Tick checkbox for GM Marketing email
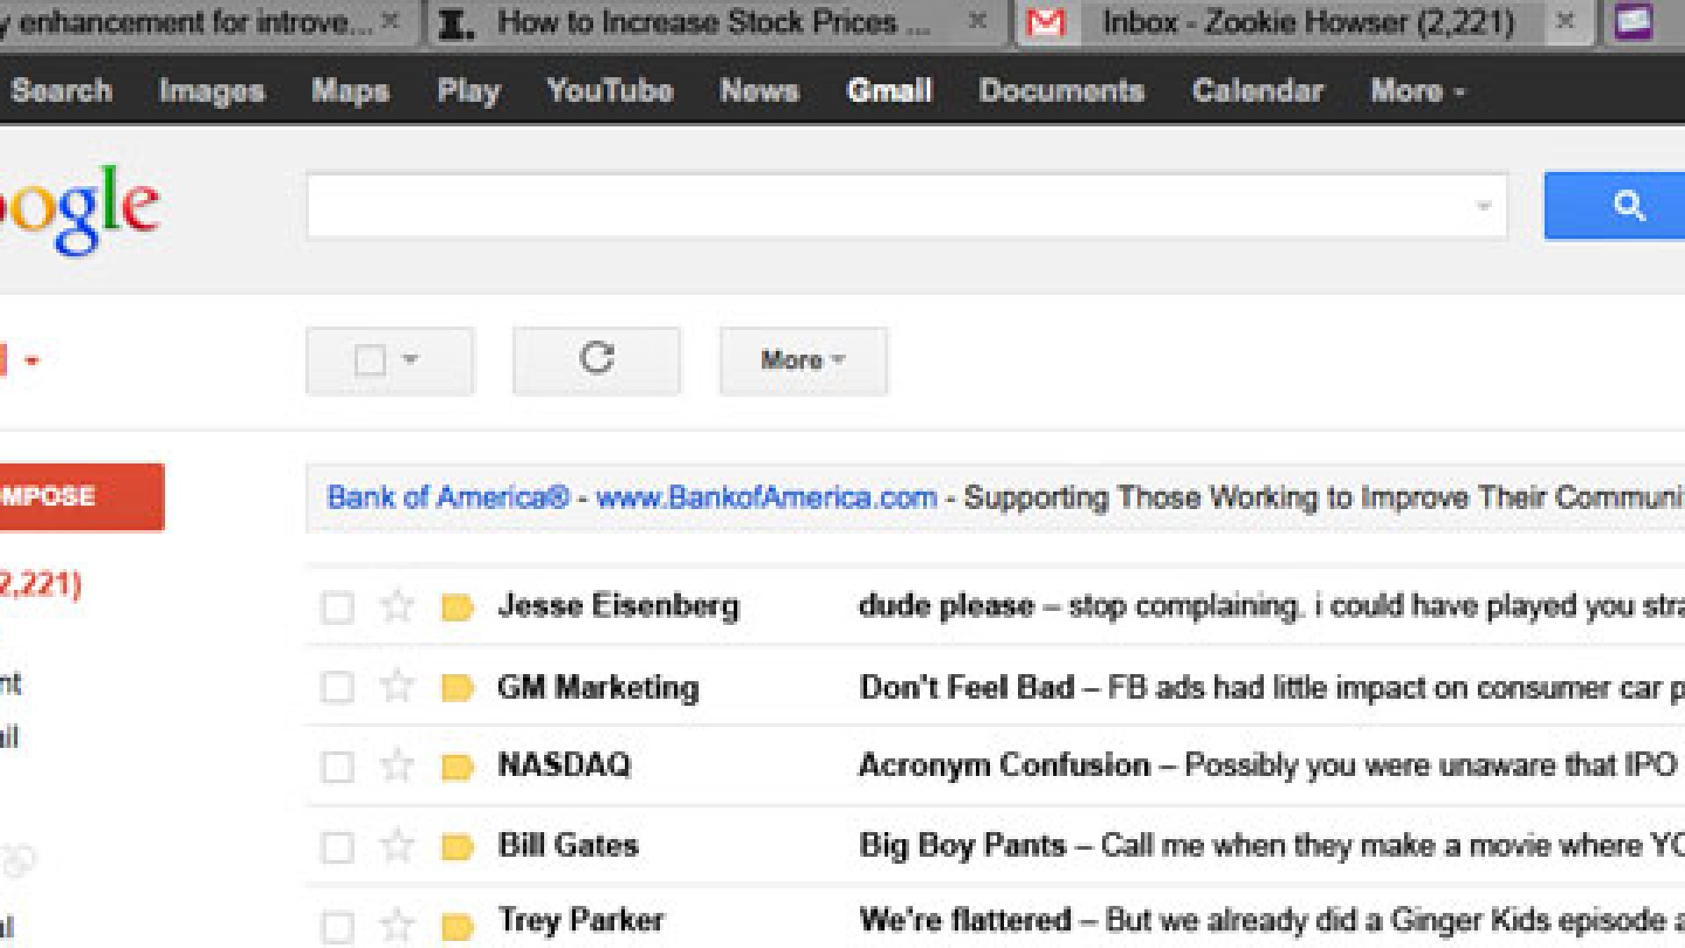The height and width of the screenshot is (948, 1685). [338, 687]
